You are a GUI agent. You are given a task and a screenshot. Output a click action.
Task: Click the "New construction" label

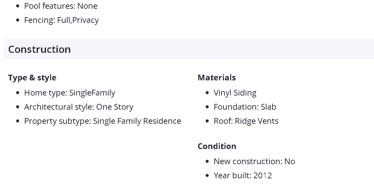(x=248, y=161)
